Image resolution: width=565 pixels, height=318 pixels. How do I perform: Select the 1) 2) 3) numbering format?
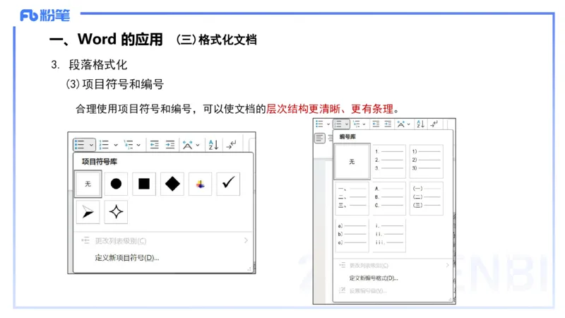[427, 162]
